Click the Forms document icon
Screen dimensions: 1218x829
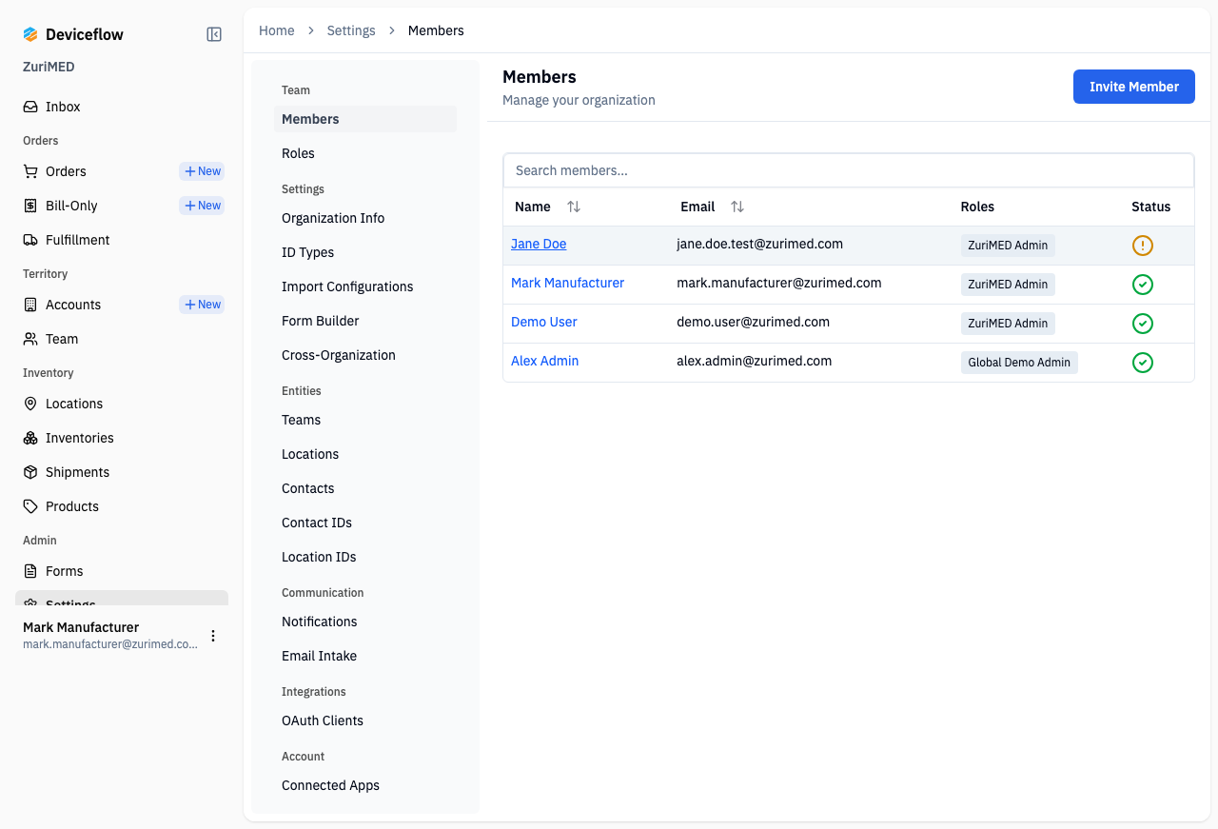click(30, 571)
